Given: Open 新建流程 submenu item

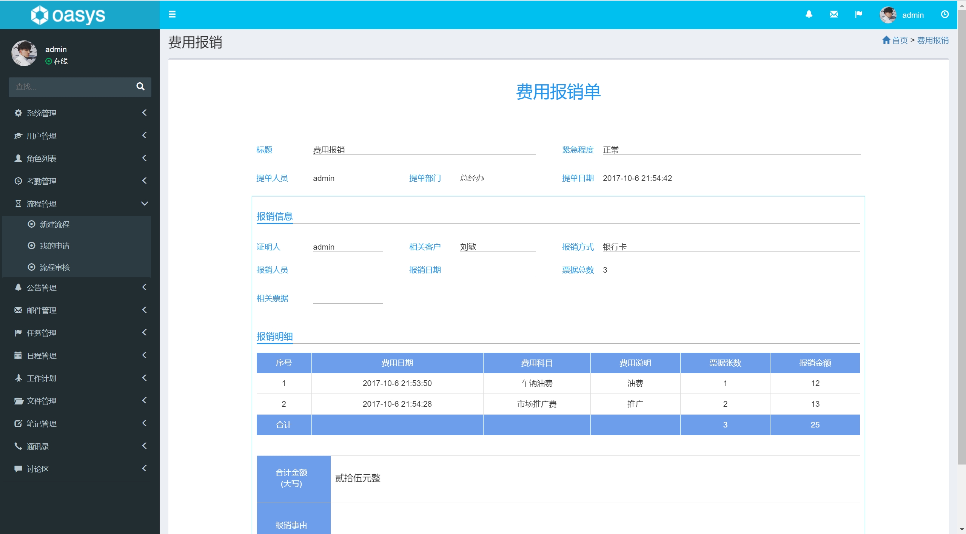Looking at the screenshot, I should pos(55,224).
